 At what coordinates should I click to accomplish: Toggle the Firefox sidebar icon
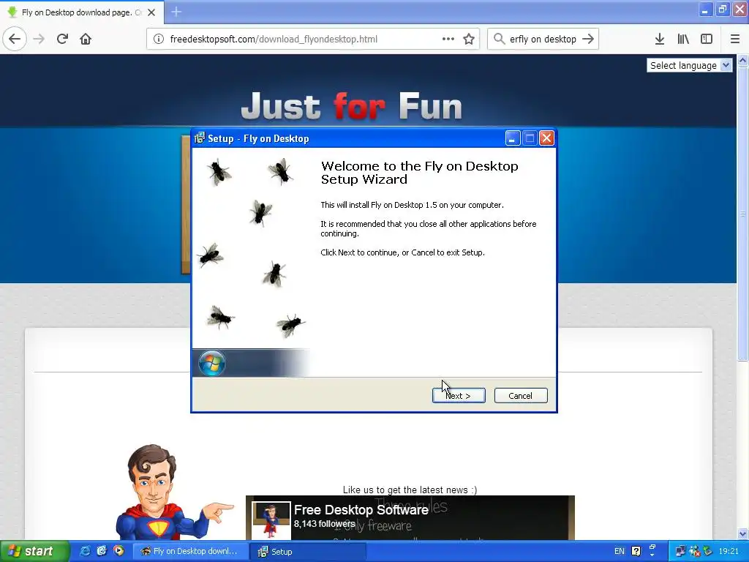click(707, 39)
